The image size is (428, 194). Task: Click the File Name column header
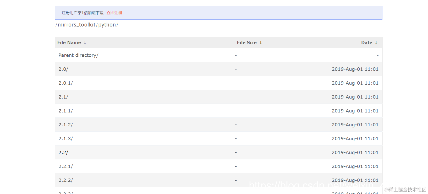click(x=69, y=42)
